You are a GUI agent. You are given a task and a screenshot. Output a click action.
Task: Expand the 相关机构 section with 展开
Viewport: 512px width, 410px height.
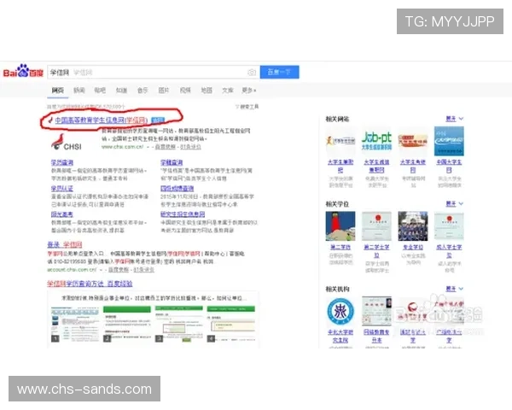pyautogui.click(x=455, y=289)
